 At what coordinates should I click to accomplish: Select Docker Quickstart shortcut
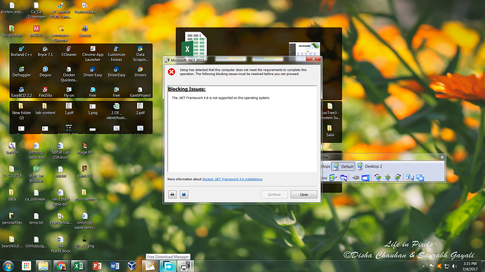69,74
